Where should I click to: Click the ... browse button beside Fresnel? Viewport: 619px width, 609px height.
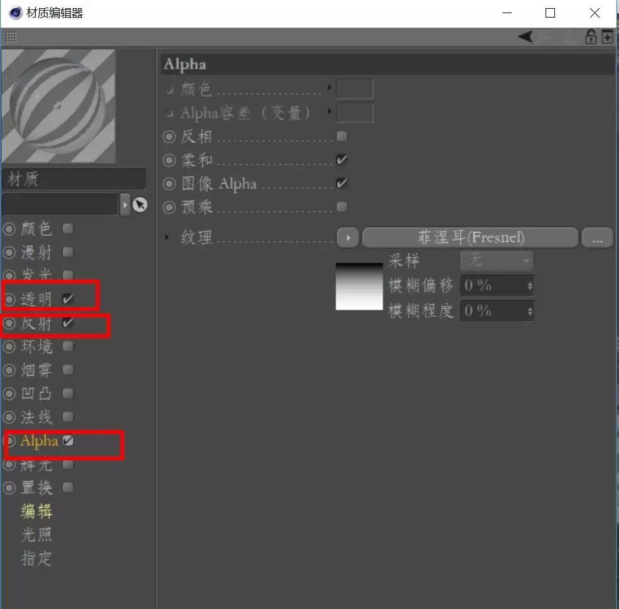[x=597, y=237]
